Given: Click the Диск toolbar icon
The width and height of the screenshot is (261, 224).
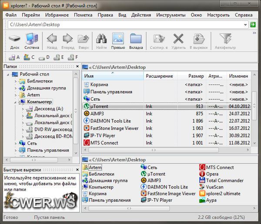Looking at the screenshot, I should (x=14, y=41).
